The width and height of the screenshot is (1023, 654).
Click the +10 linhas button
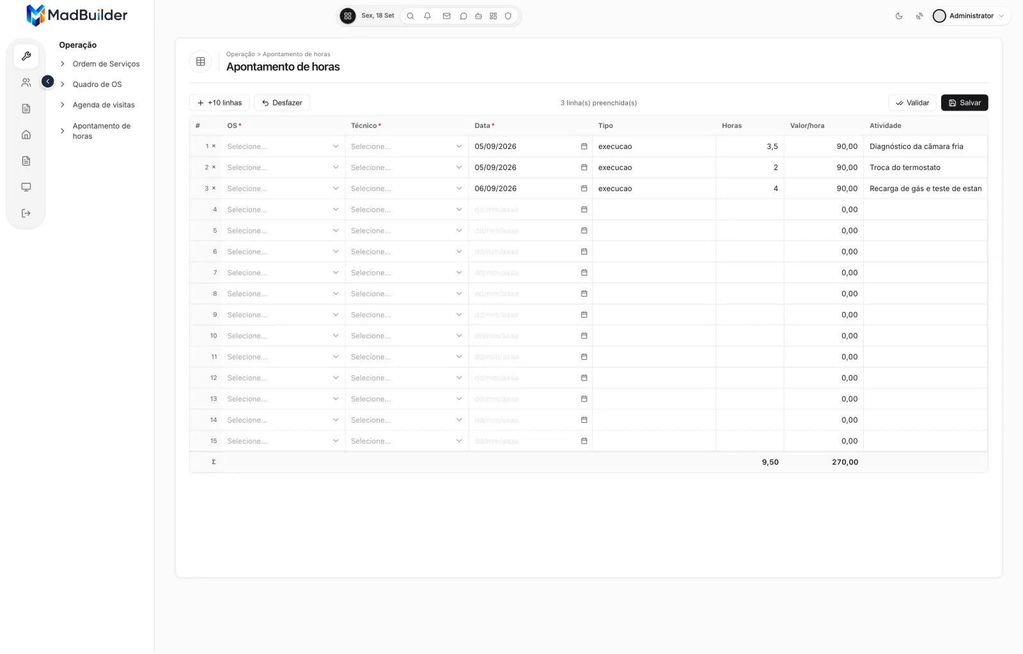(219, 103)
